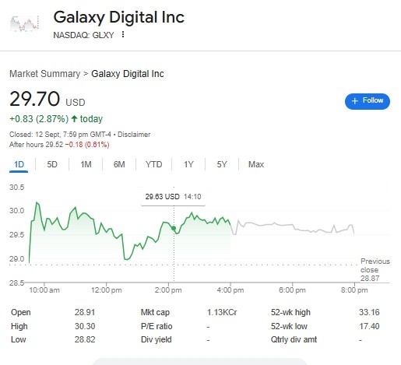The image size is (401, 365).
Task: Select the YTD chart range tab
Action: click(x=153, y=164)
